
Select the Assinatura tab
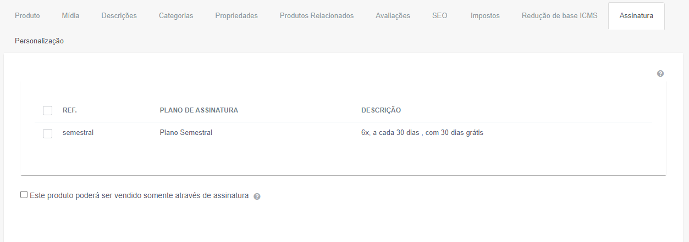(x=636, y=16)
